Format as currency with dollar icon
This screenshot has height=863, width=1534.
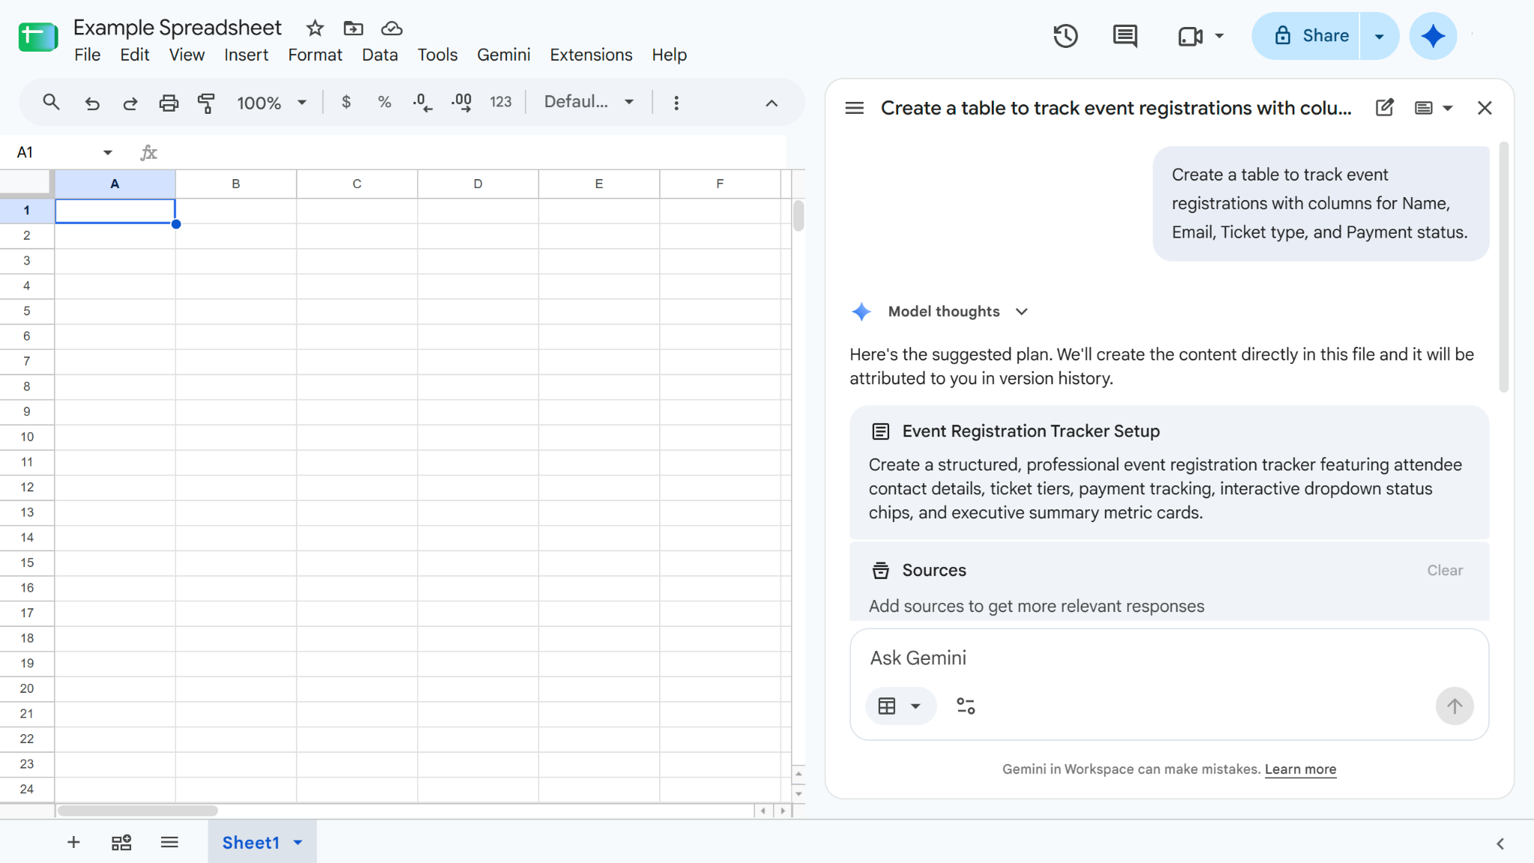click(346, 102)
